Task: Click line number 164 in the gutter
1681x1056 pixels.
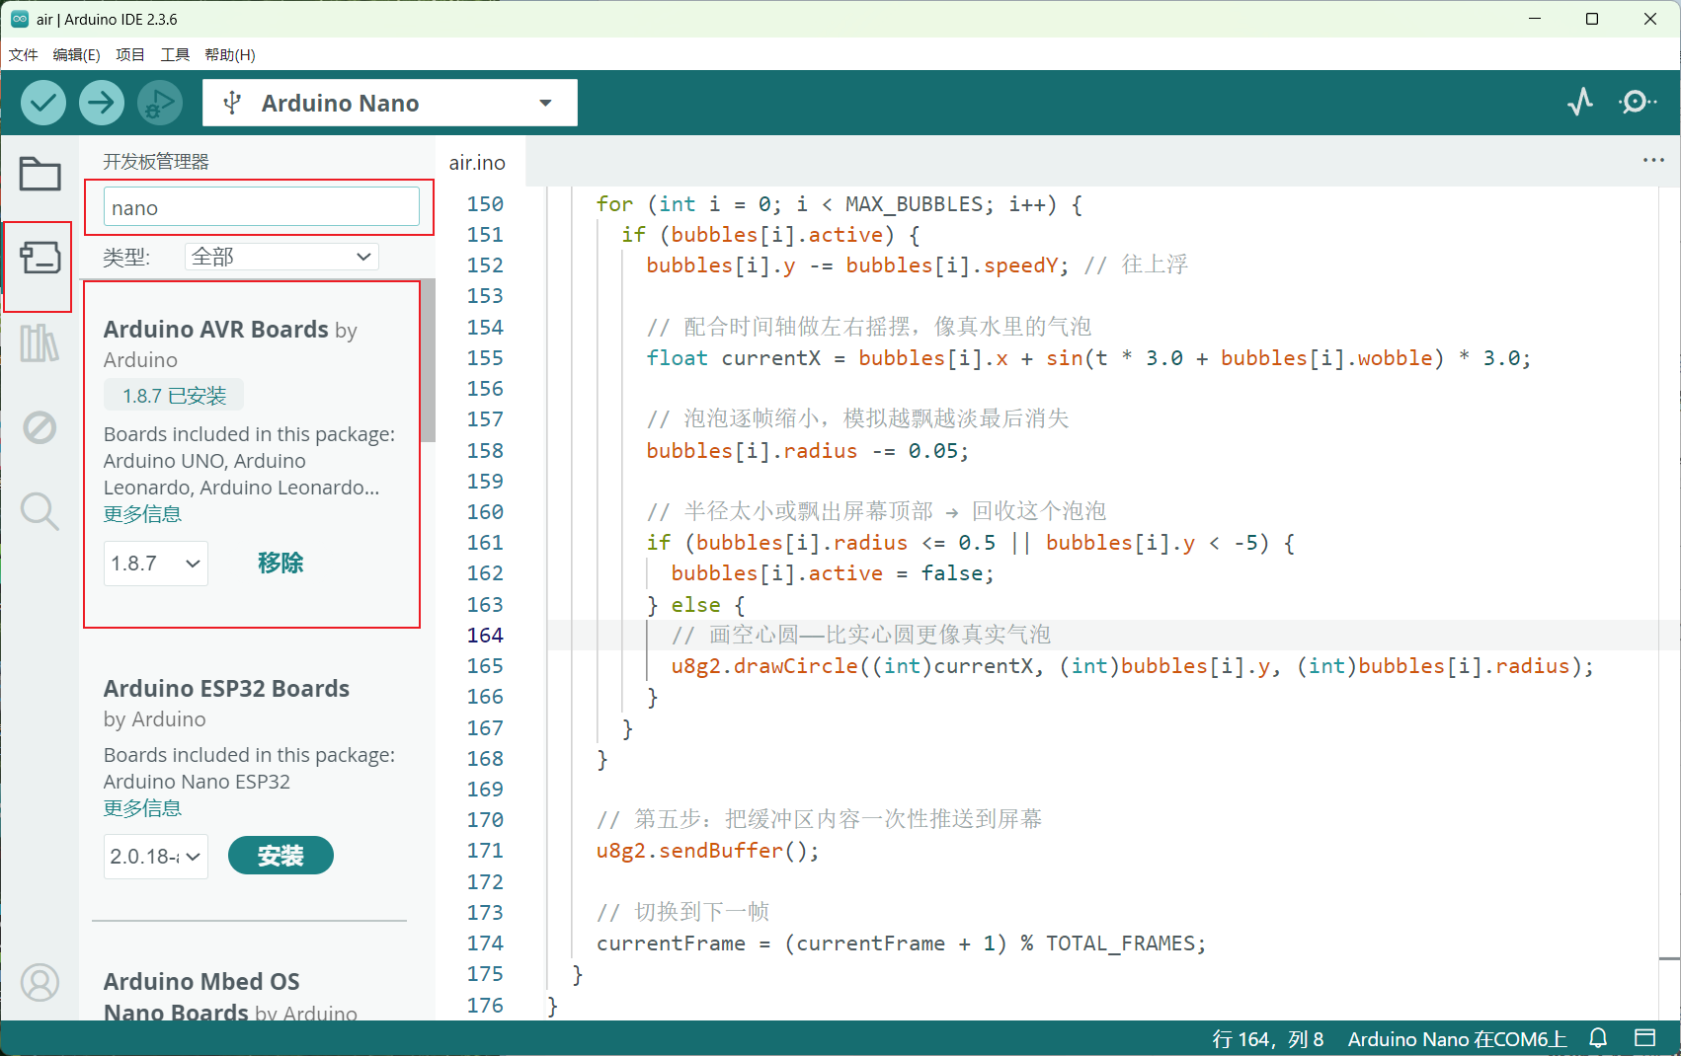Action: tap(485, 636)
